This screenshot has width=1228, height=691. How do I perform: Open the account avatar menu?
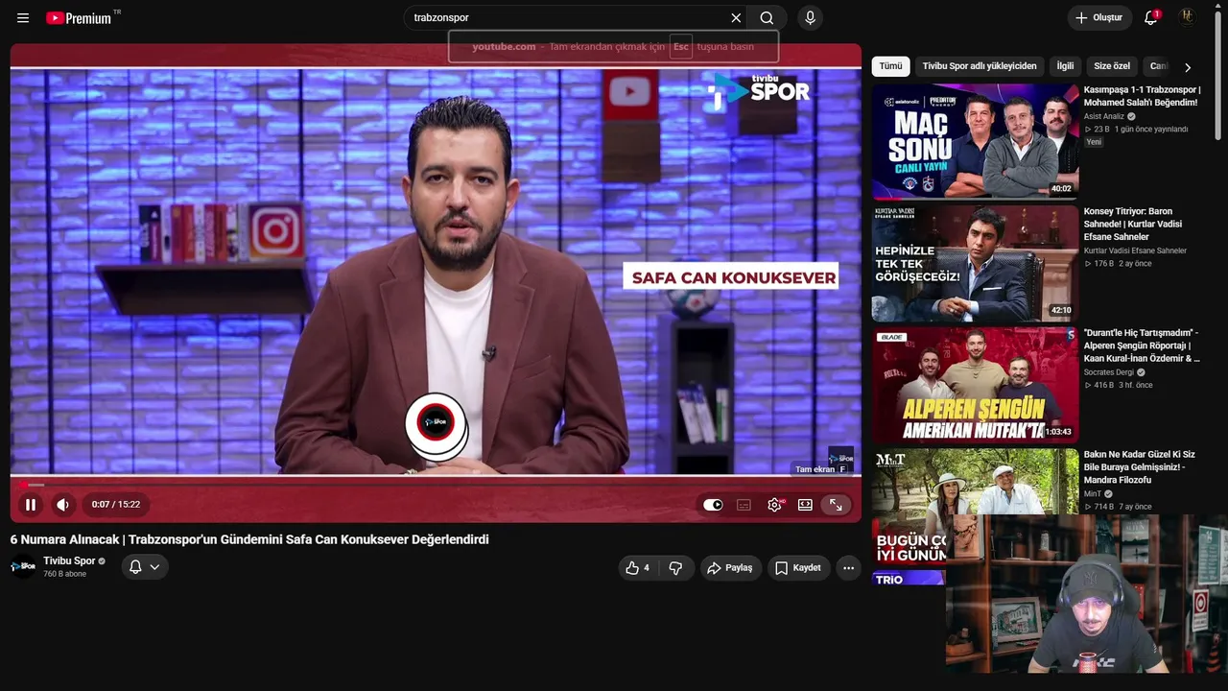point(1187,18)
